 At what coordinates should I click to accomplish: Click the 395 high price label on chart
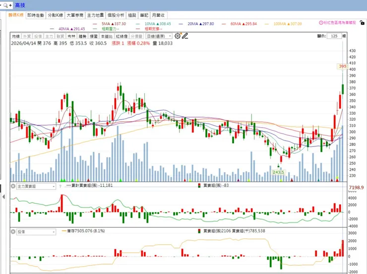342,66
